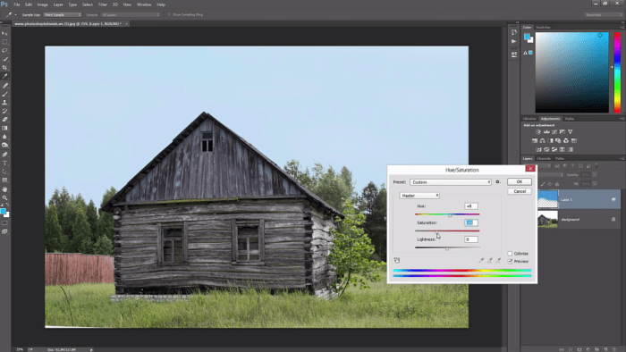Viewport: 626px width, 352px height.
Task: Select the Quick Selection tool
Action: click(4, 59)
